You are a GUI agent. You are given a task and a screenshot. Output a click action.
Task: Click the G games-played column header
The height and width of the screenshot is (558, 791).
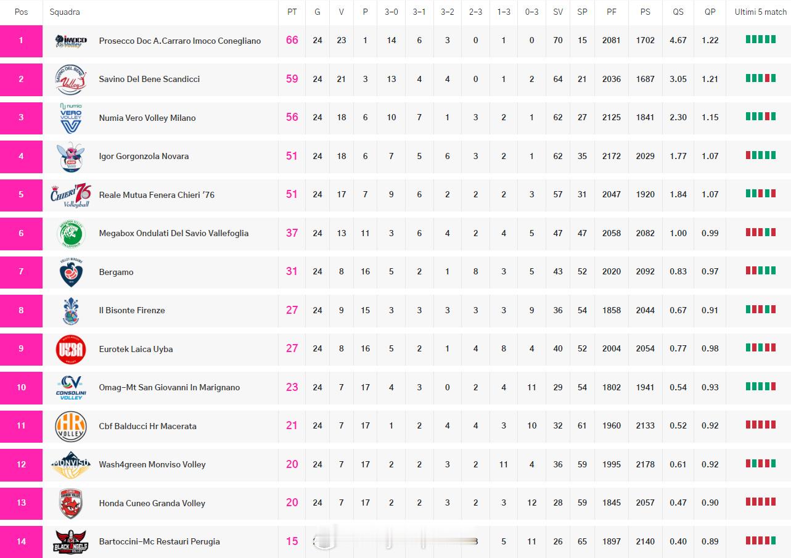(318, 12)
